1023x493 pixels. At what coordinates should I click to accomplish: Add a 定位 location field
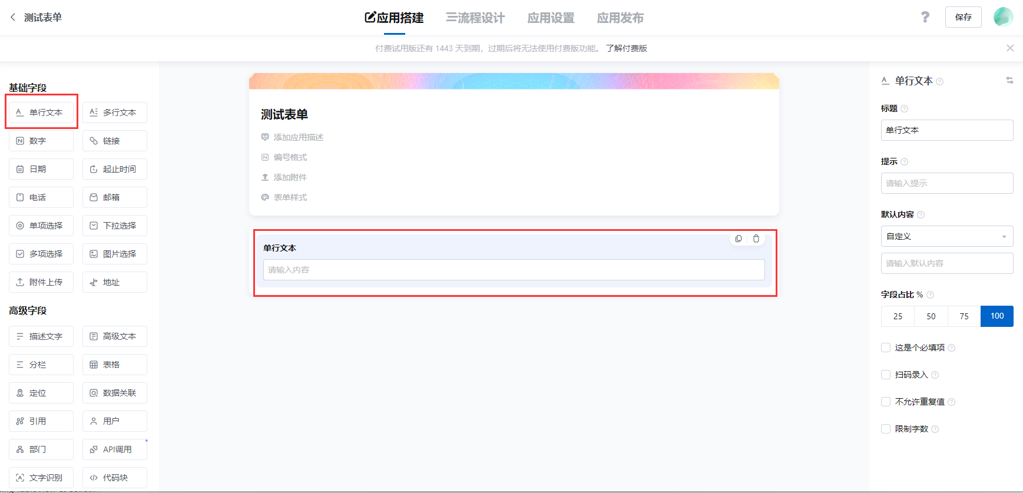pyautogui.click(x=41, y=393)
